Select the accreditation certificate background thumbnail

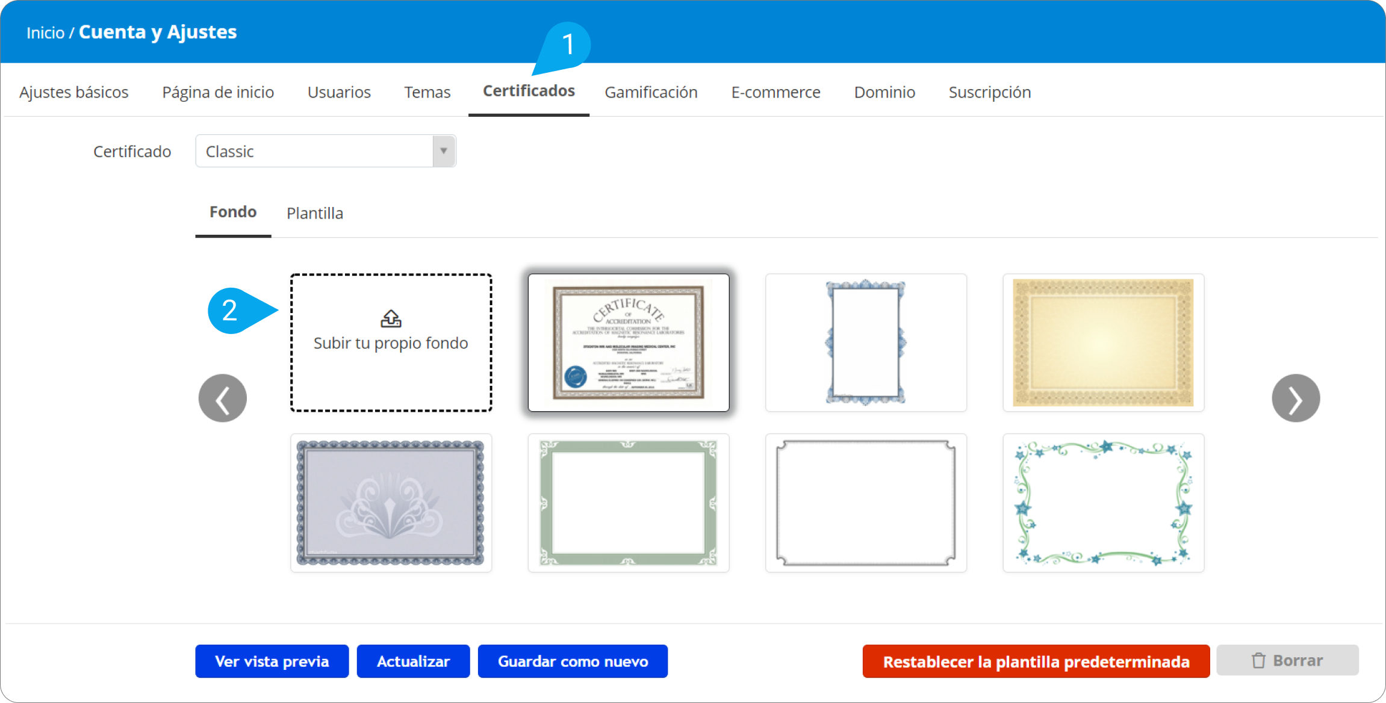(629, 343)
